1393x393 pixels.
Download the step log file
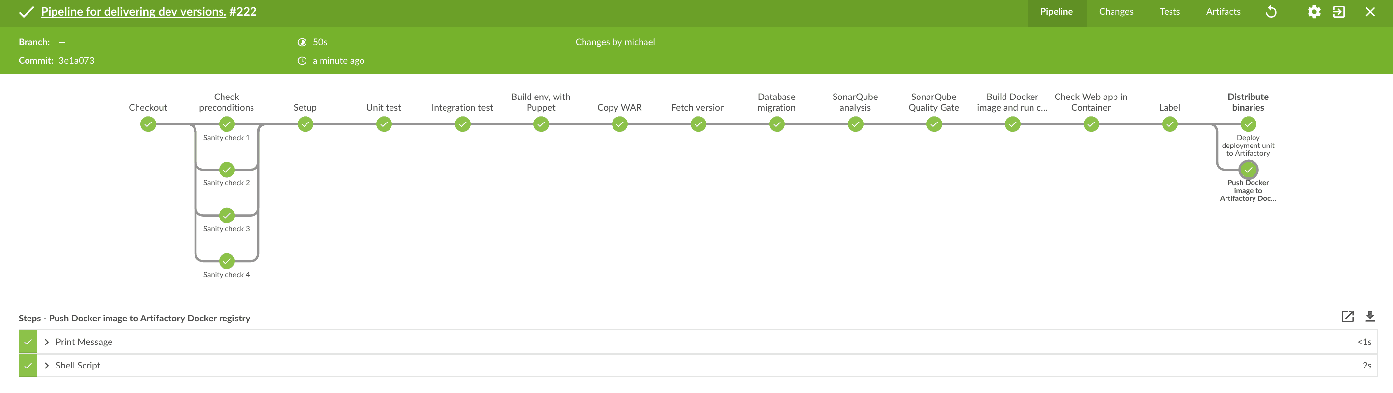1370,317
